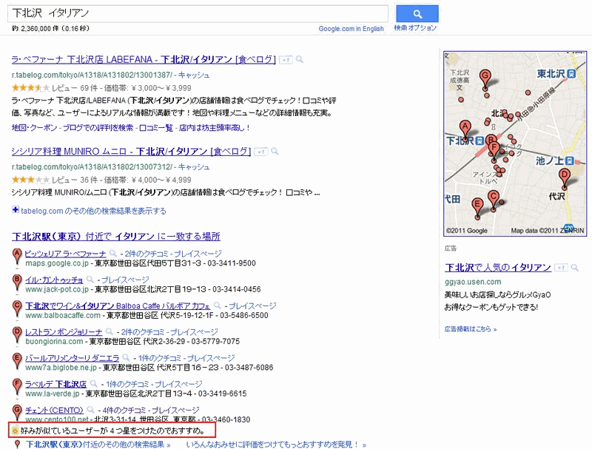Click map pin B in places list
The width and height of the screenshot is (592, 449).
pyautogui.click(x=16, y=283)
